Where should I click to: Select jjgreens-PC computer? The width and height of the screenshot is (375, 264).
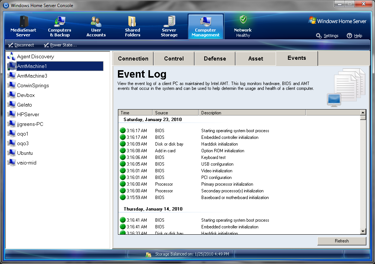click(x=30, y=124)
